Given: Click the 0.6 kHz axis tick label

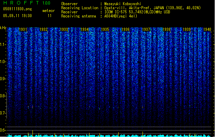Looking at the screenshot, I should (x=3, y=130).
